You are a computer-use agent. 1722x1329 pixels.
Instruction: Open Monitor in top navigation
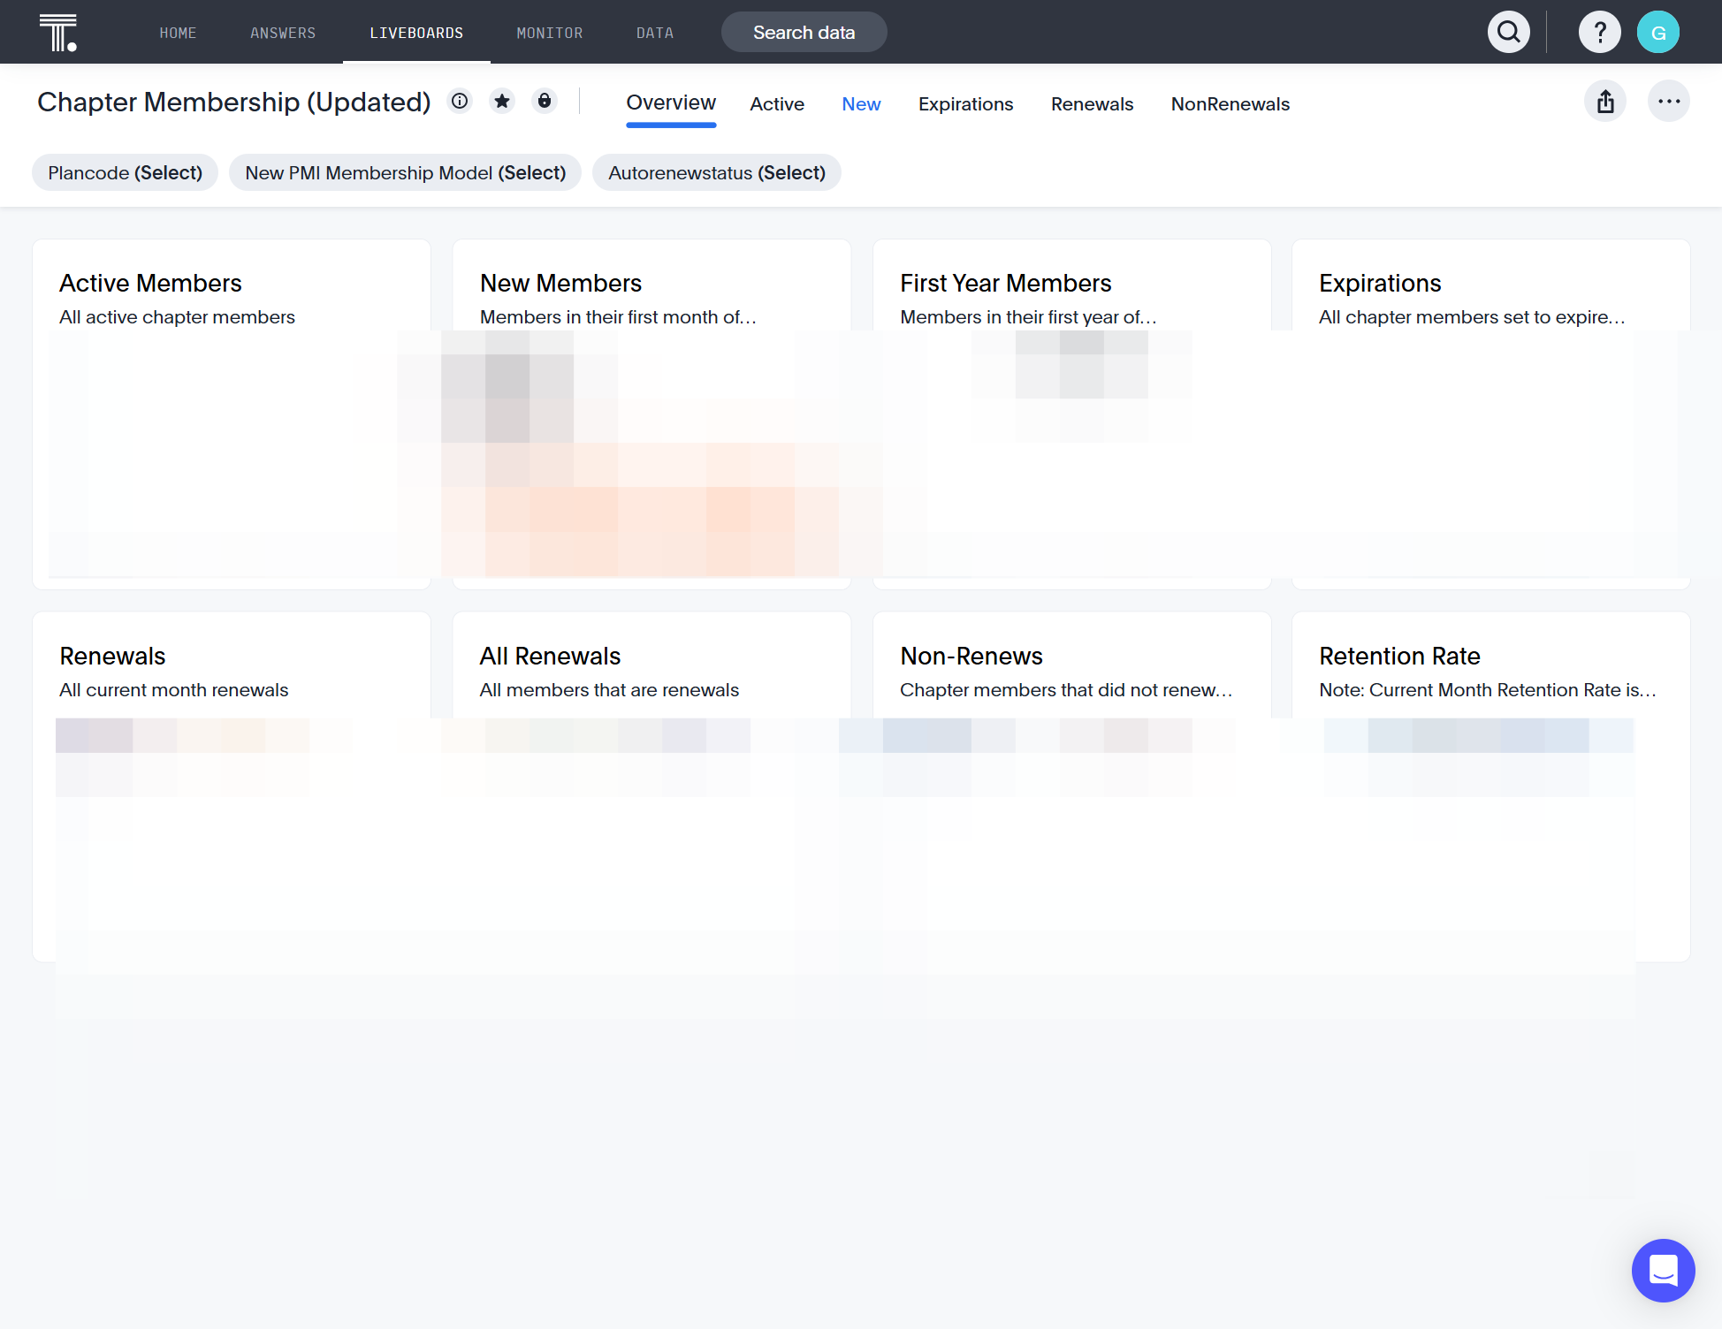(x=550, y=33)
